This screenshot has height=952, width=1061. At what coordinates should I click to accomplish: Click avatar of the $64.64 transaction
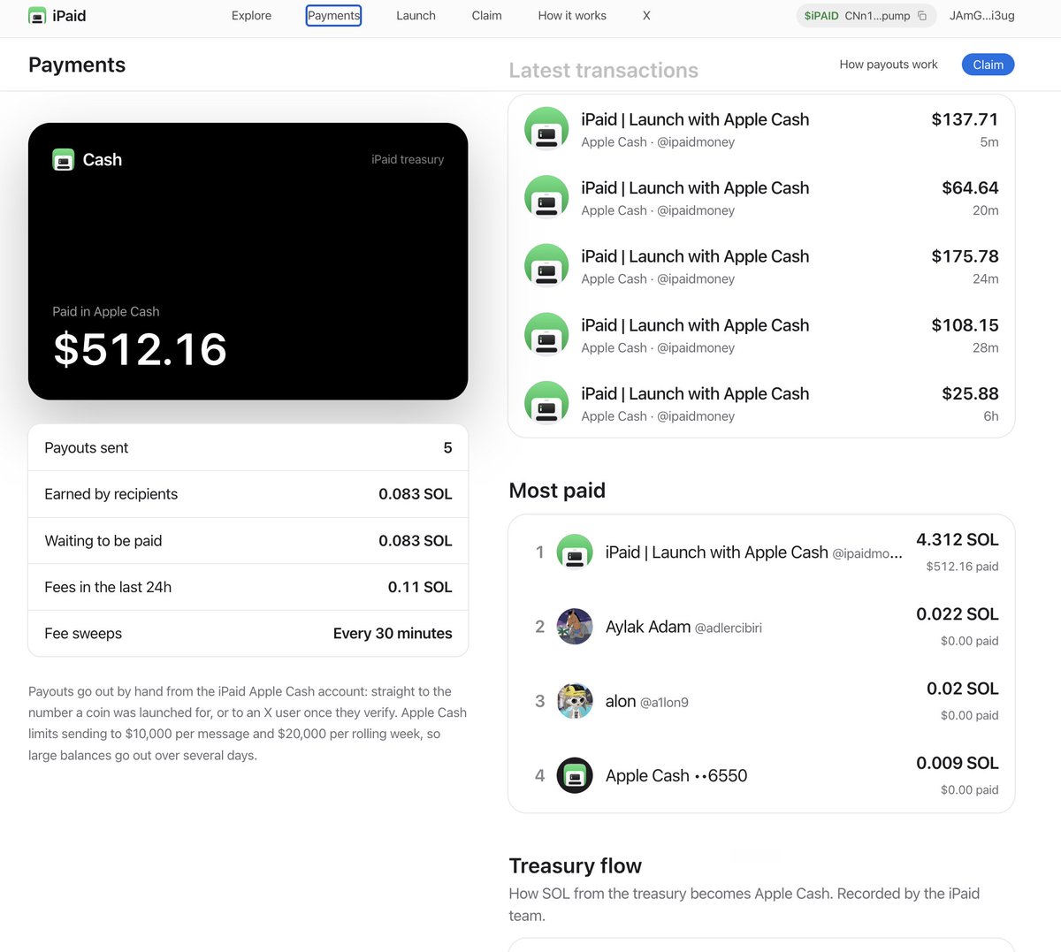546,197
